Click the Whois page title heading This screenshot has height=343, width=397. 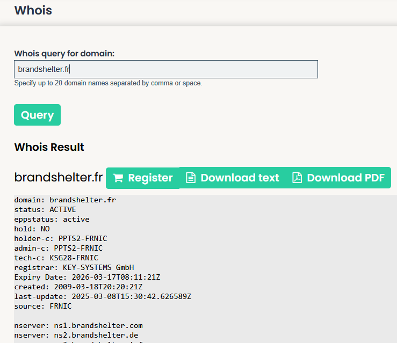coord(33,10)
